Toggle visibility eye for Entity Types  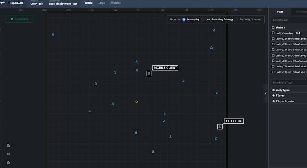pos(273,90)
